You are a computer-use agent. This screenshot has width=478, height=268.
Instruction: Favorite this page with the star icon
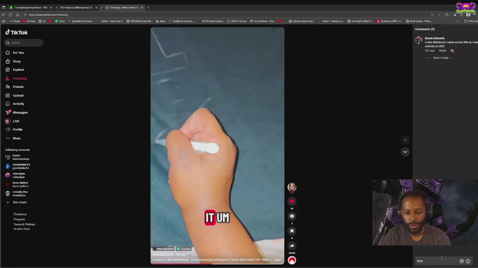tap(438, 15)
